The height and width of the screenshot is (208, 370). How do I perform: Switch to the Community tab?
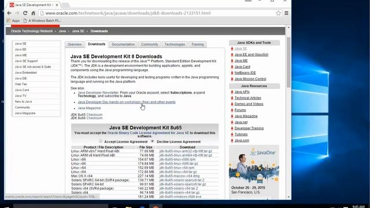[x=150, y=44]
